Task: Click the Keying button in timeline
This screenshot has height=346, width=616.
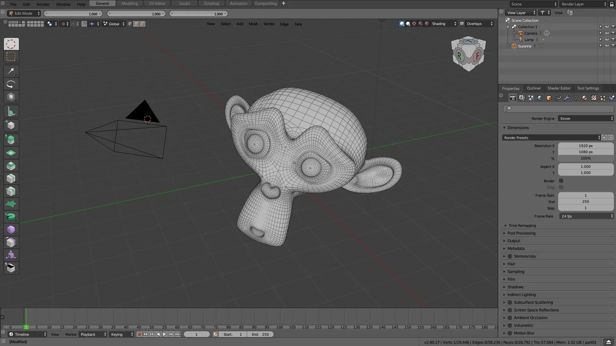Action: 122,334
